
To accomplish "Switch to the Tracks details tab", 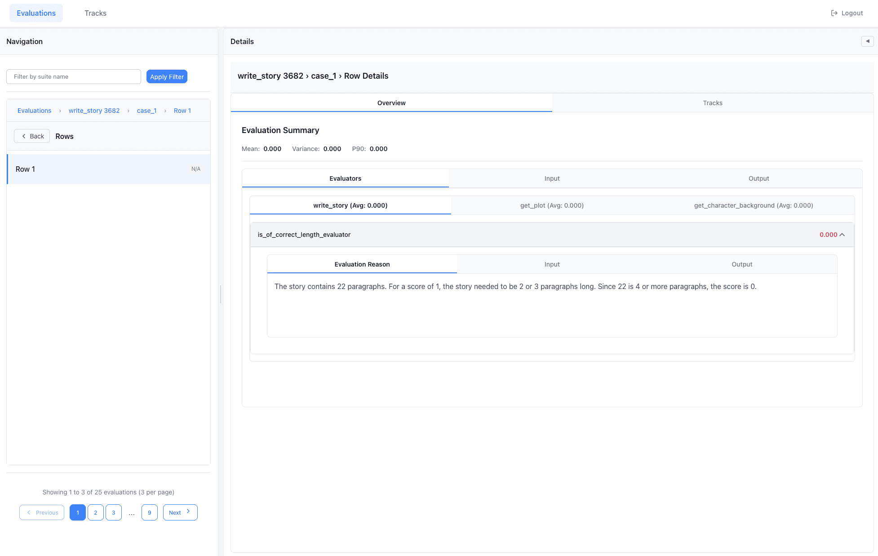I will [x=712, y=103].
